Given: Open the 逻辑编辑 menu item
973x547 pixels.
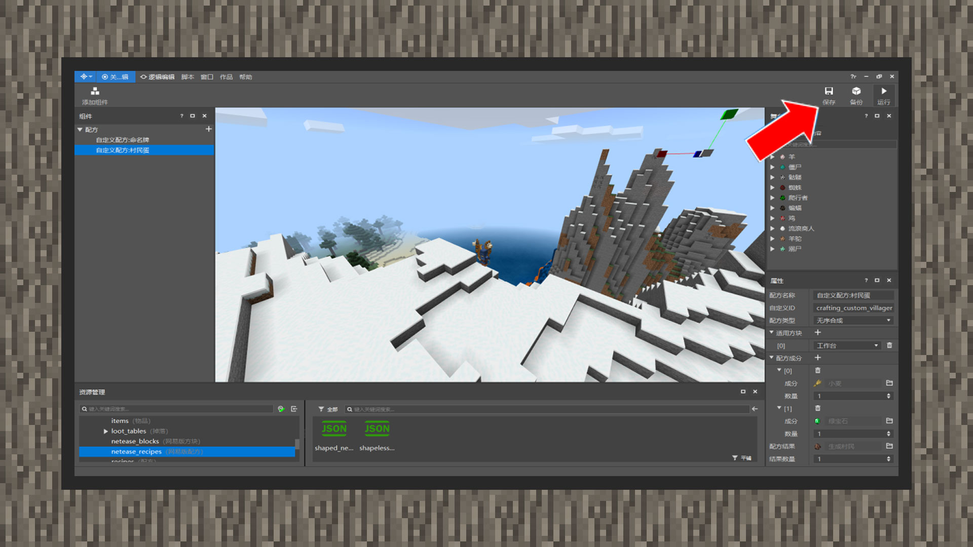Looking at the screenshot, I should coord(157,77).
